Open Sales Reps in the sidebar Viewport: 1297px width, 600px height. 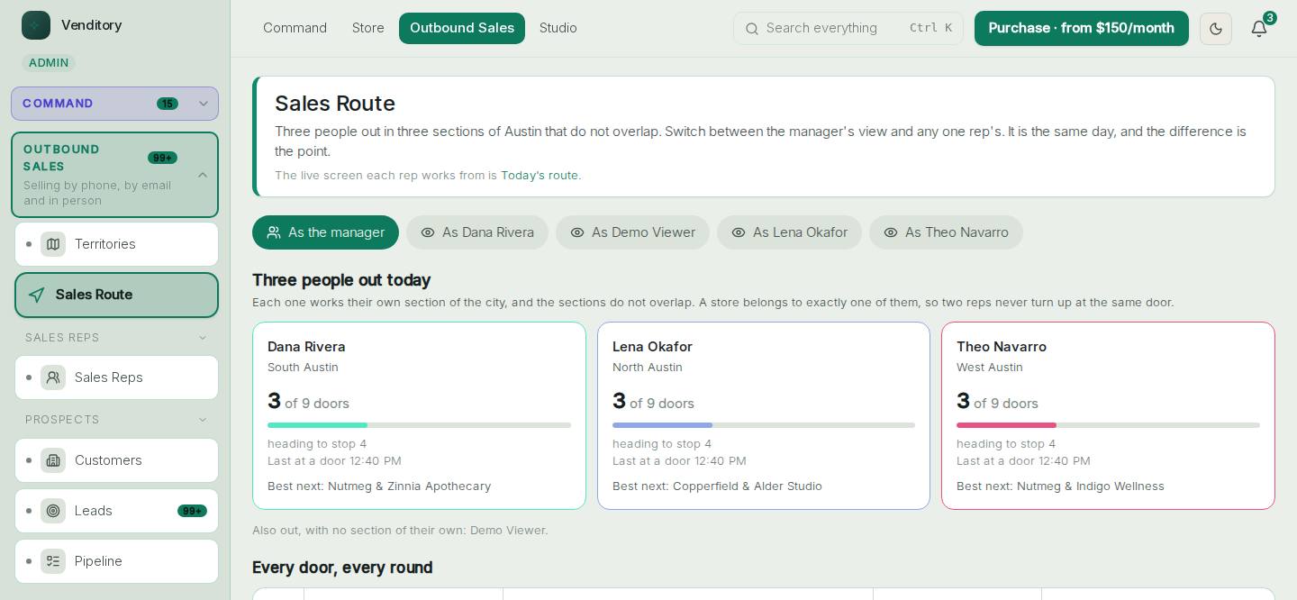116,377
